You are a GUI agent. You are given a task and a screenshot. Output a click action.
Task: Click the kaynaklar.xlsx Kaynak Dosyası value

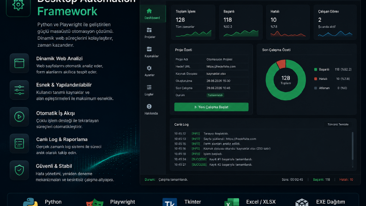[x=216, y=74]
